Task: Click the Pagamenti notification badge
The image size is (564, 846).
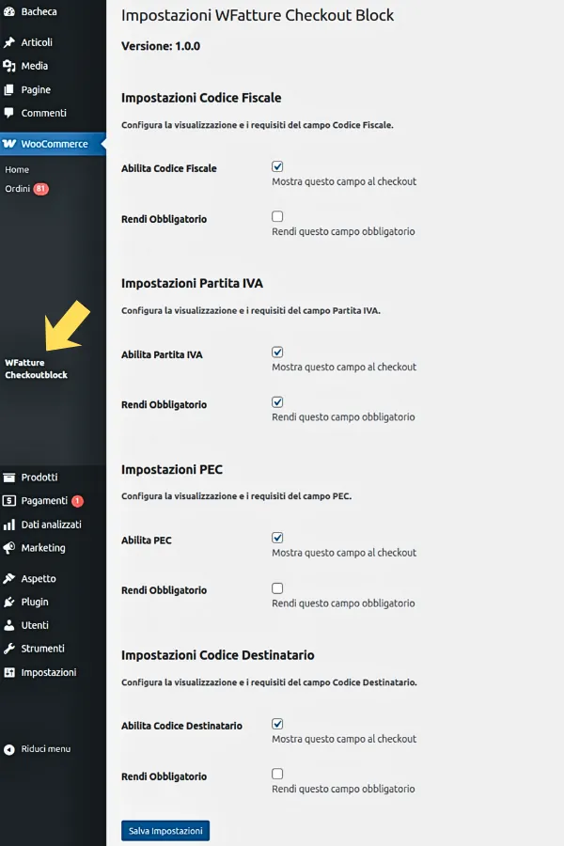Action: 77,501
